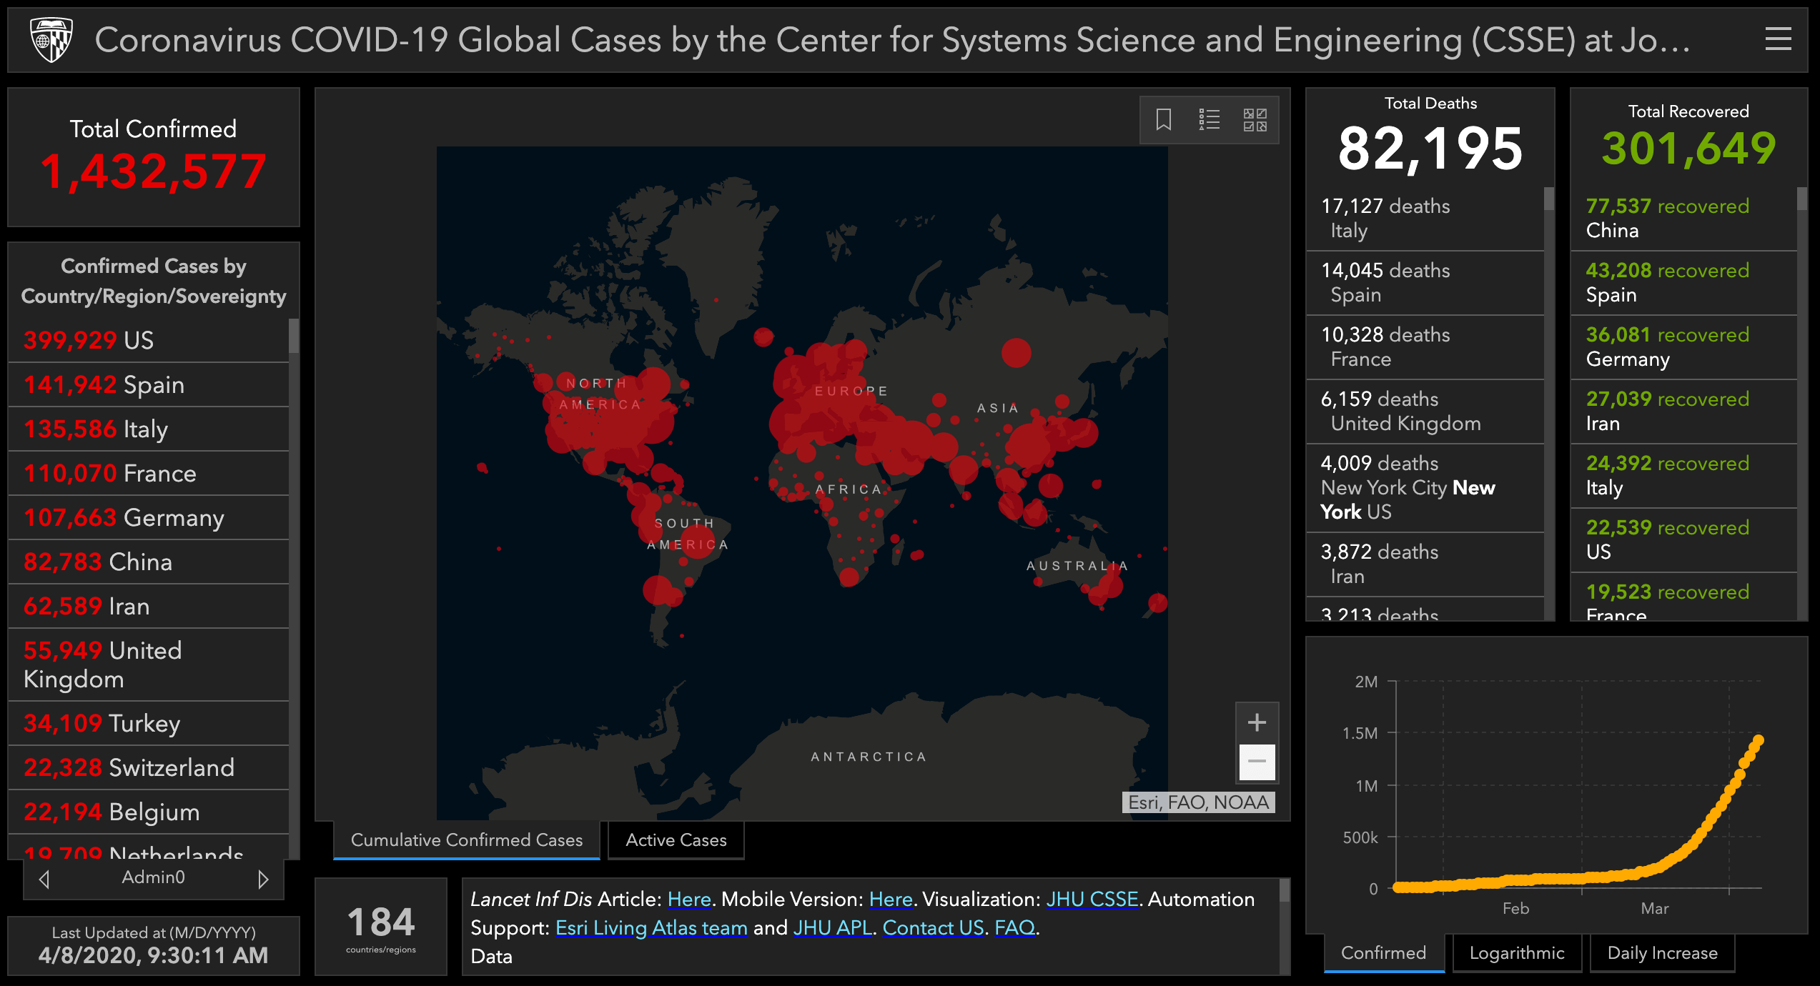Go to next Admin level with right arrow
The width and height of the screenshot is (1820, 986).
click(x=263, y=879)
